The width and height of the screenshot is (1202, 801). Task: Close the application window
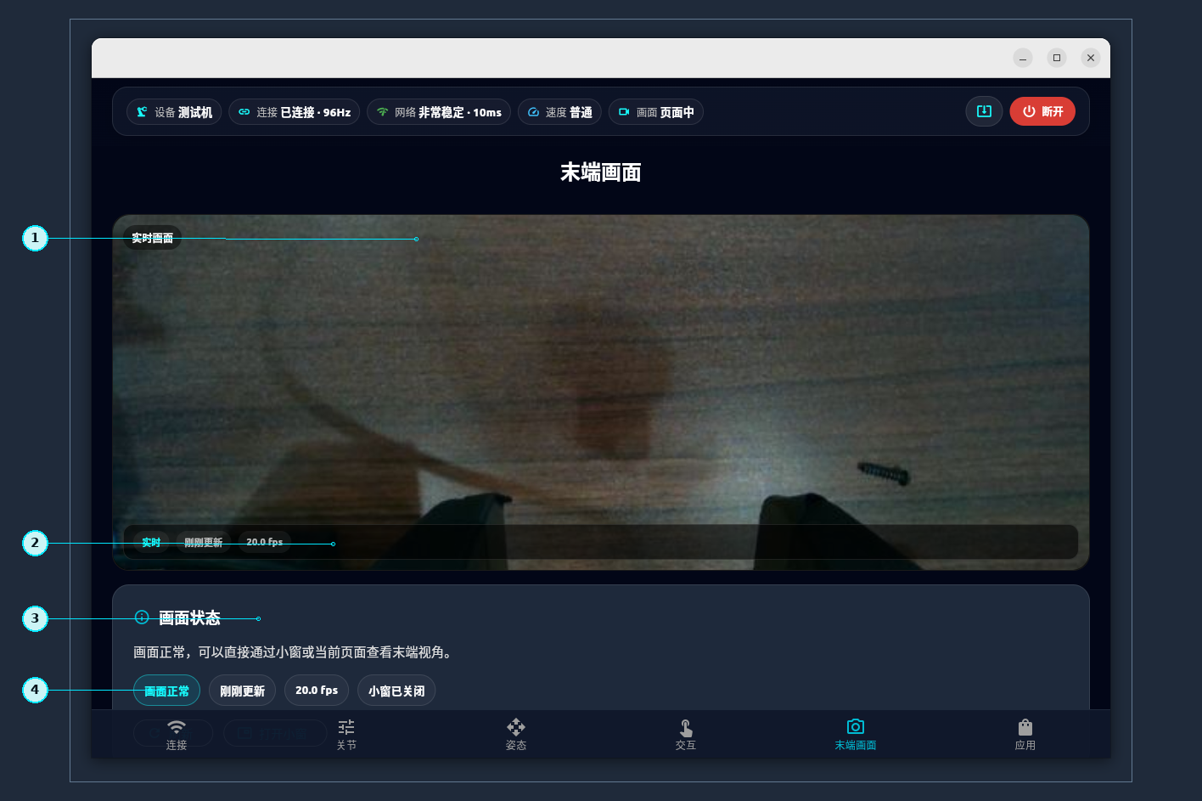[1091, 58]
